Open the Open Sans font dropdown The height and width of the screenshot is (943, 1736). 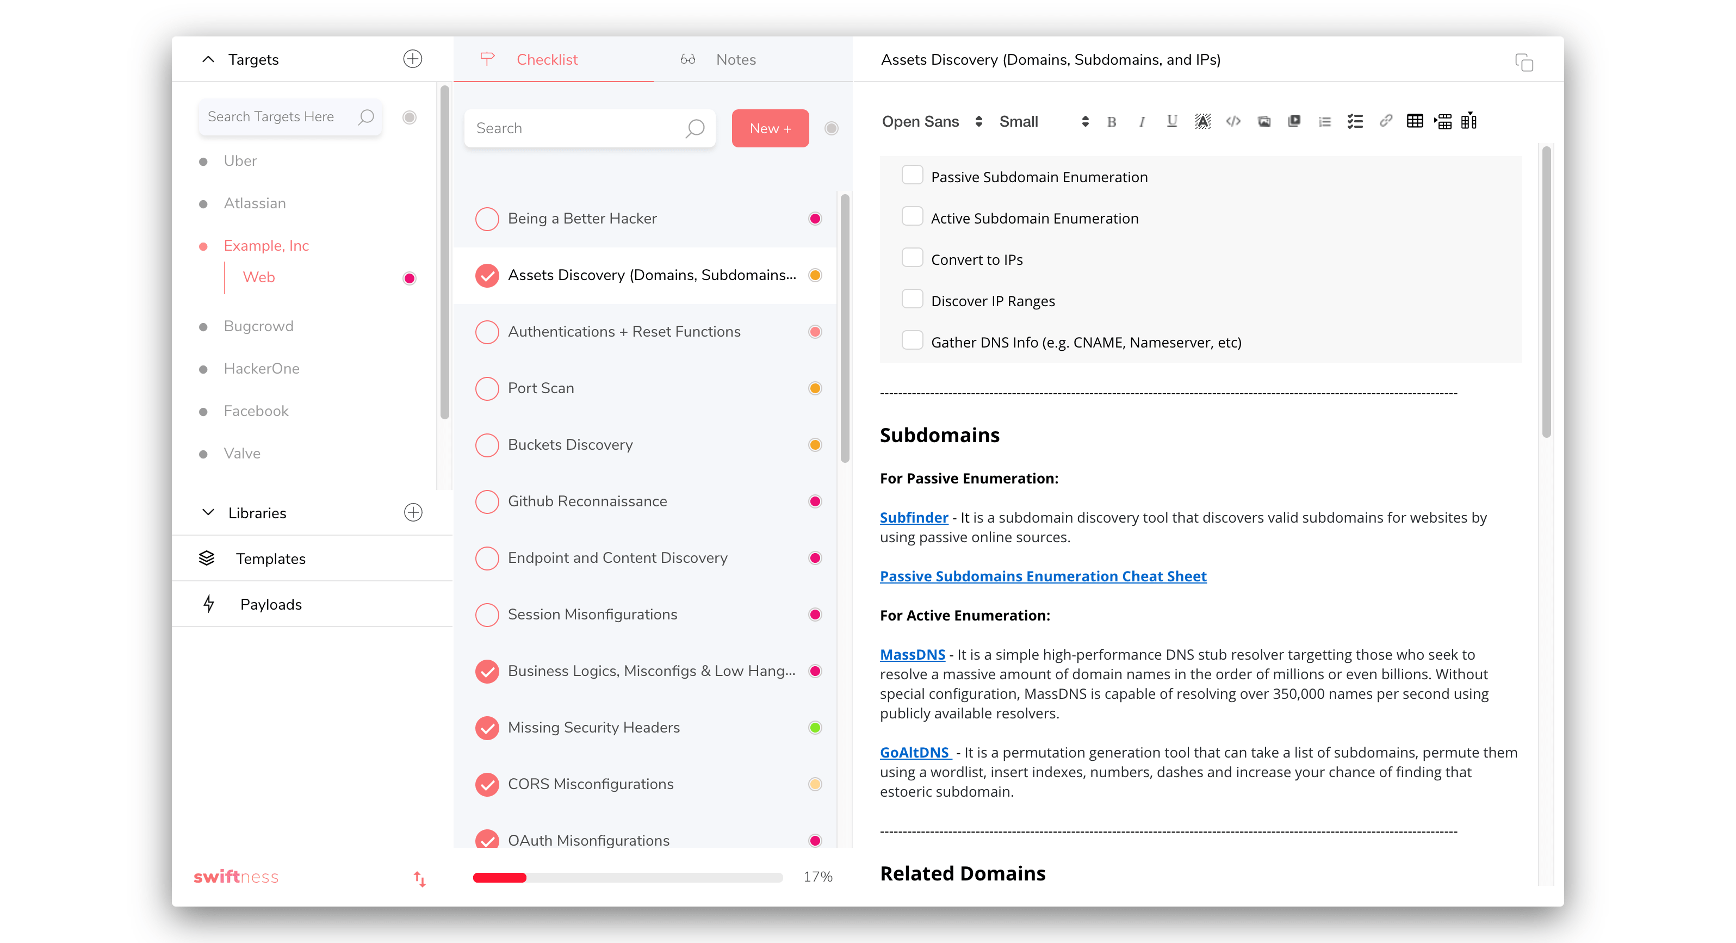(x=932, y=122)
